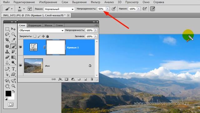Reset default foreground and background colors

pyautogui.click(x=6, y=99)
